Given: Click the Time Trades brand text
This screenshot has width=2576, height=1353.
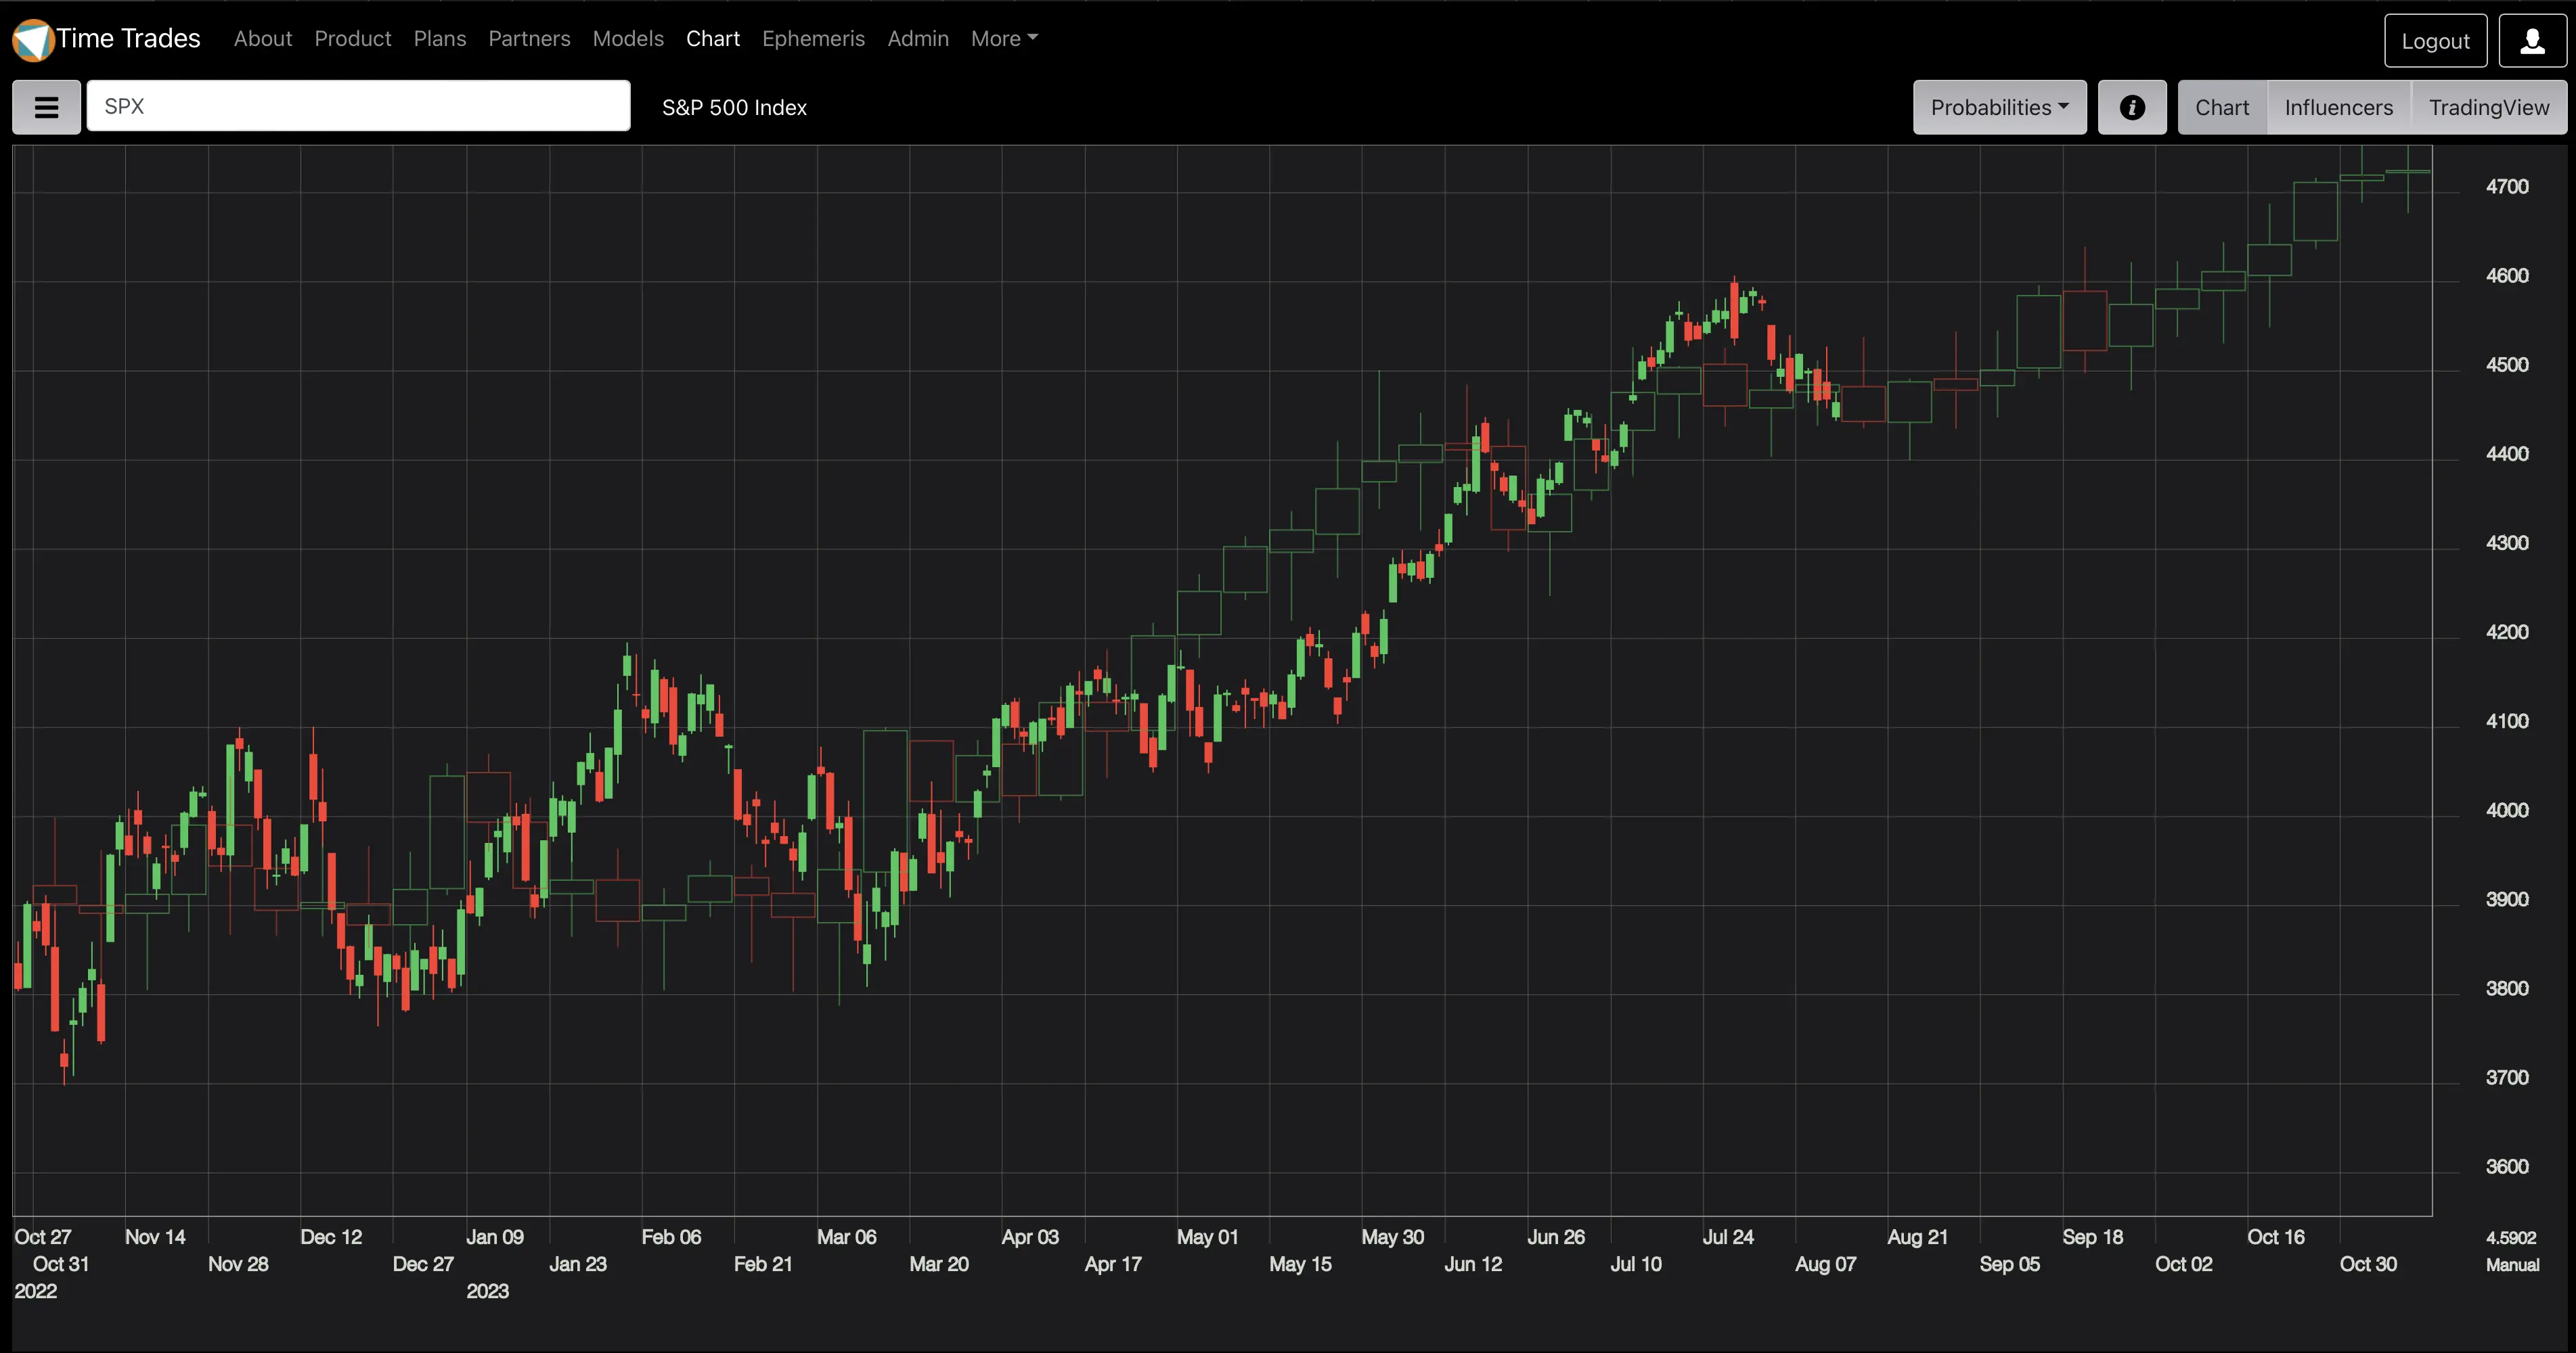Looking at the screenshot, I should tap(129, 38).
